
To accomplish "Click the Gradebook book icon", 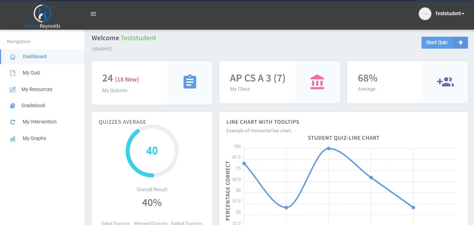I will [13, 106].
